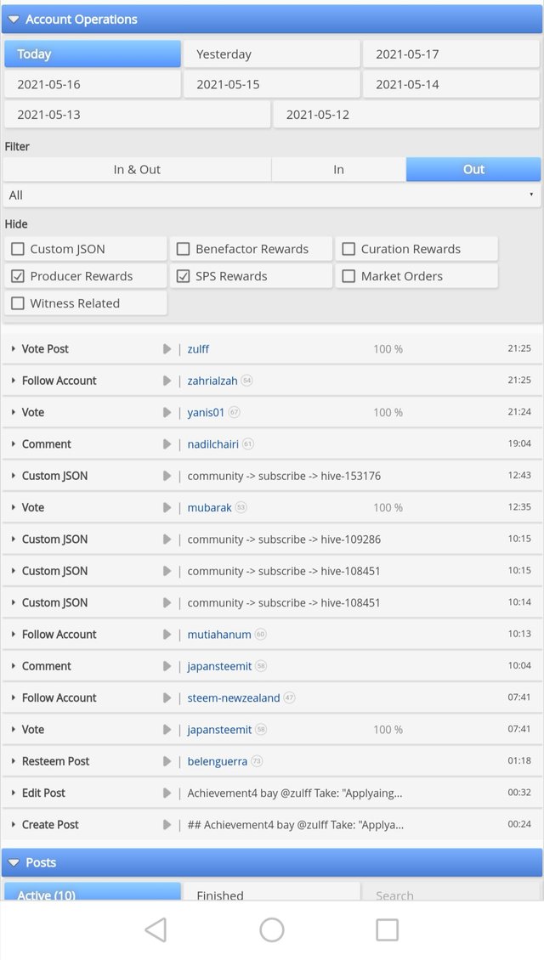This screenshot has height=960, width=544.
Task: Open mubarak account link
Action: click(x=209, y=507)
